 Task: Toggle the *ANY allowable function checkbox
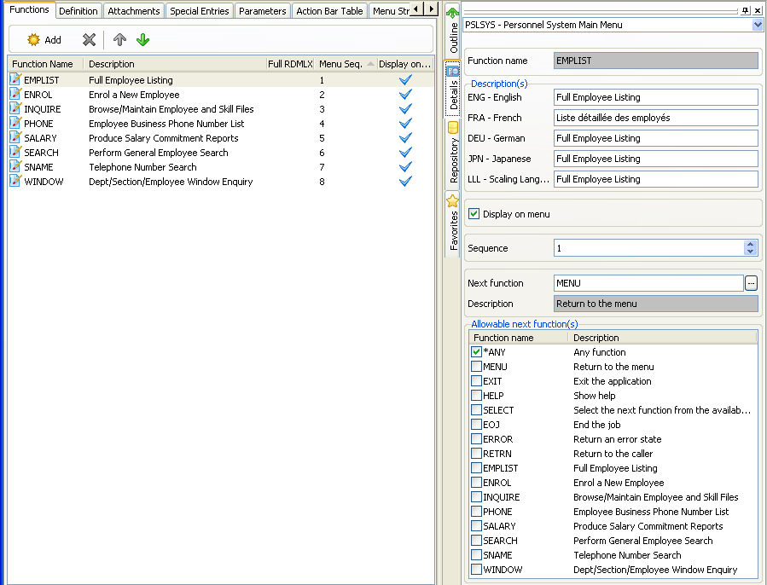[x=476, y=352]
